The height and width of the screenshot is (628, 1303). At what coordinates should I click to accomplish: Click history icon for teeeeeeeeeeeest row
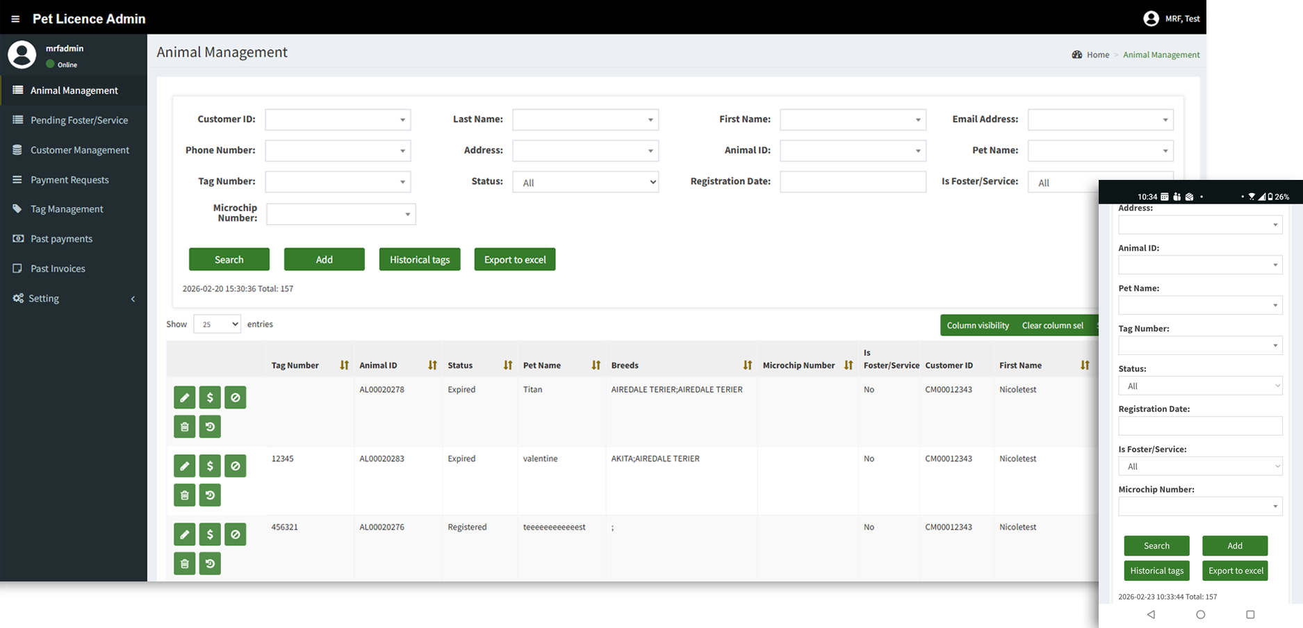click(210, 563)
